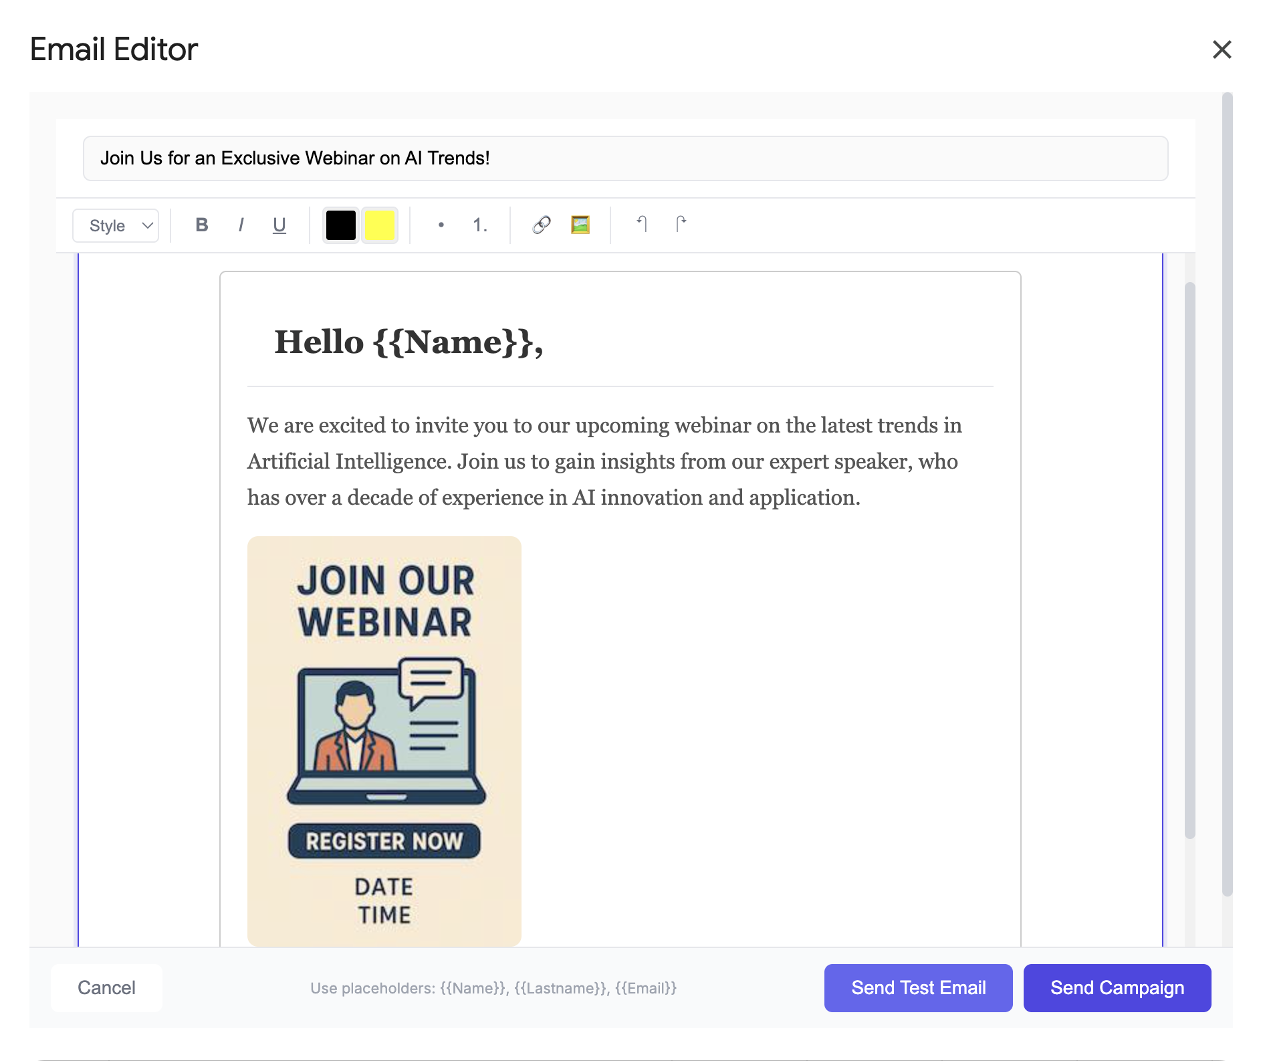Image resolution: width=1263 pixels, height=1061 pixels.
Task: Insert an image
Action: click(580, 225)
